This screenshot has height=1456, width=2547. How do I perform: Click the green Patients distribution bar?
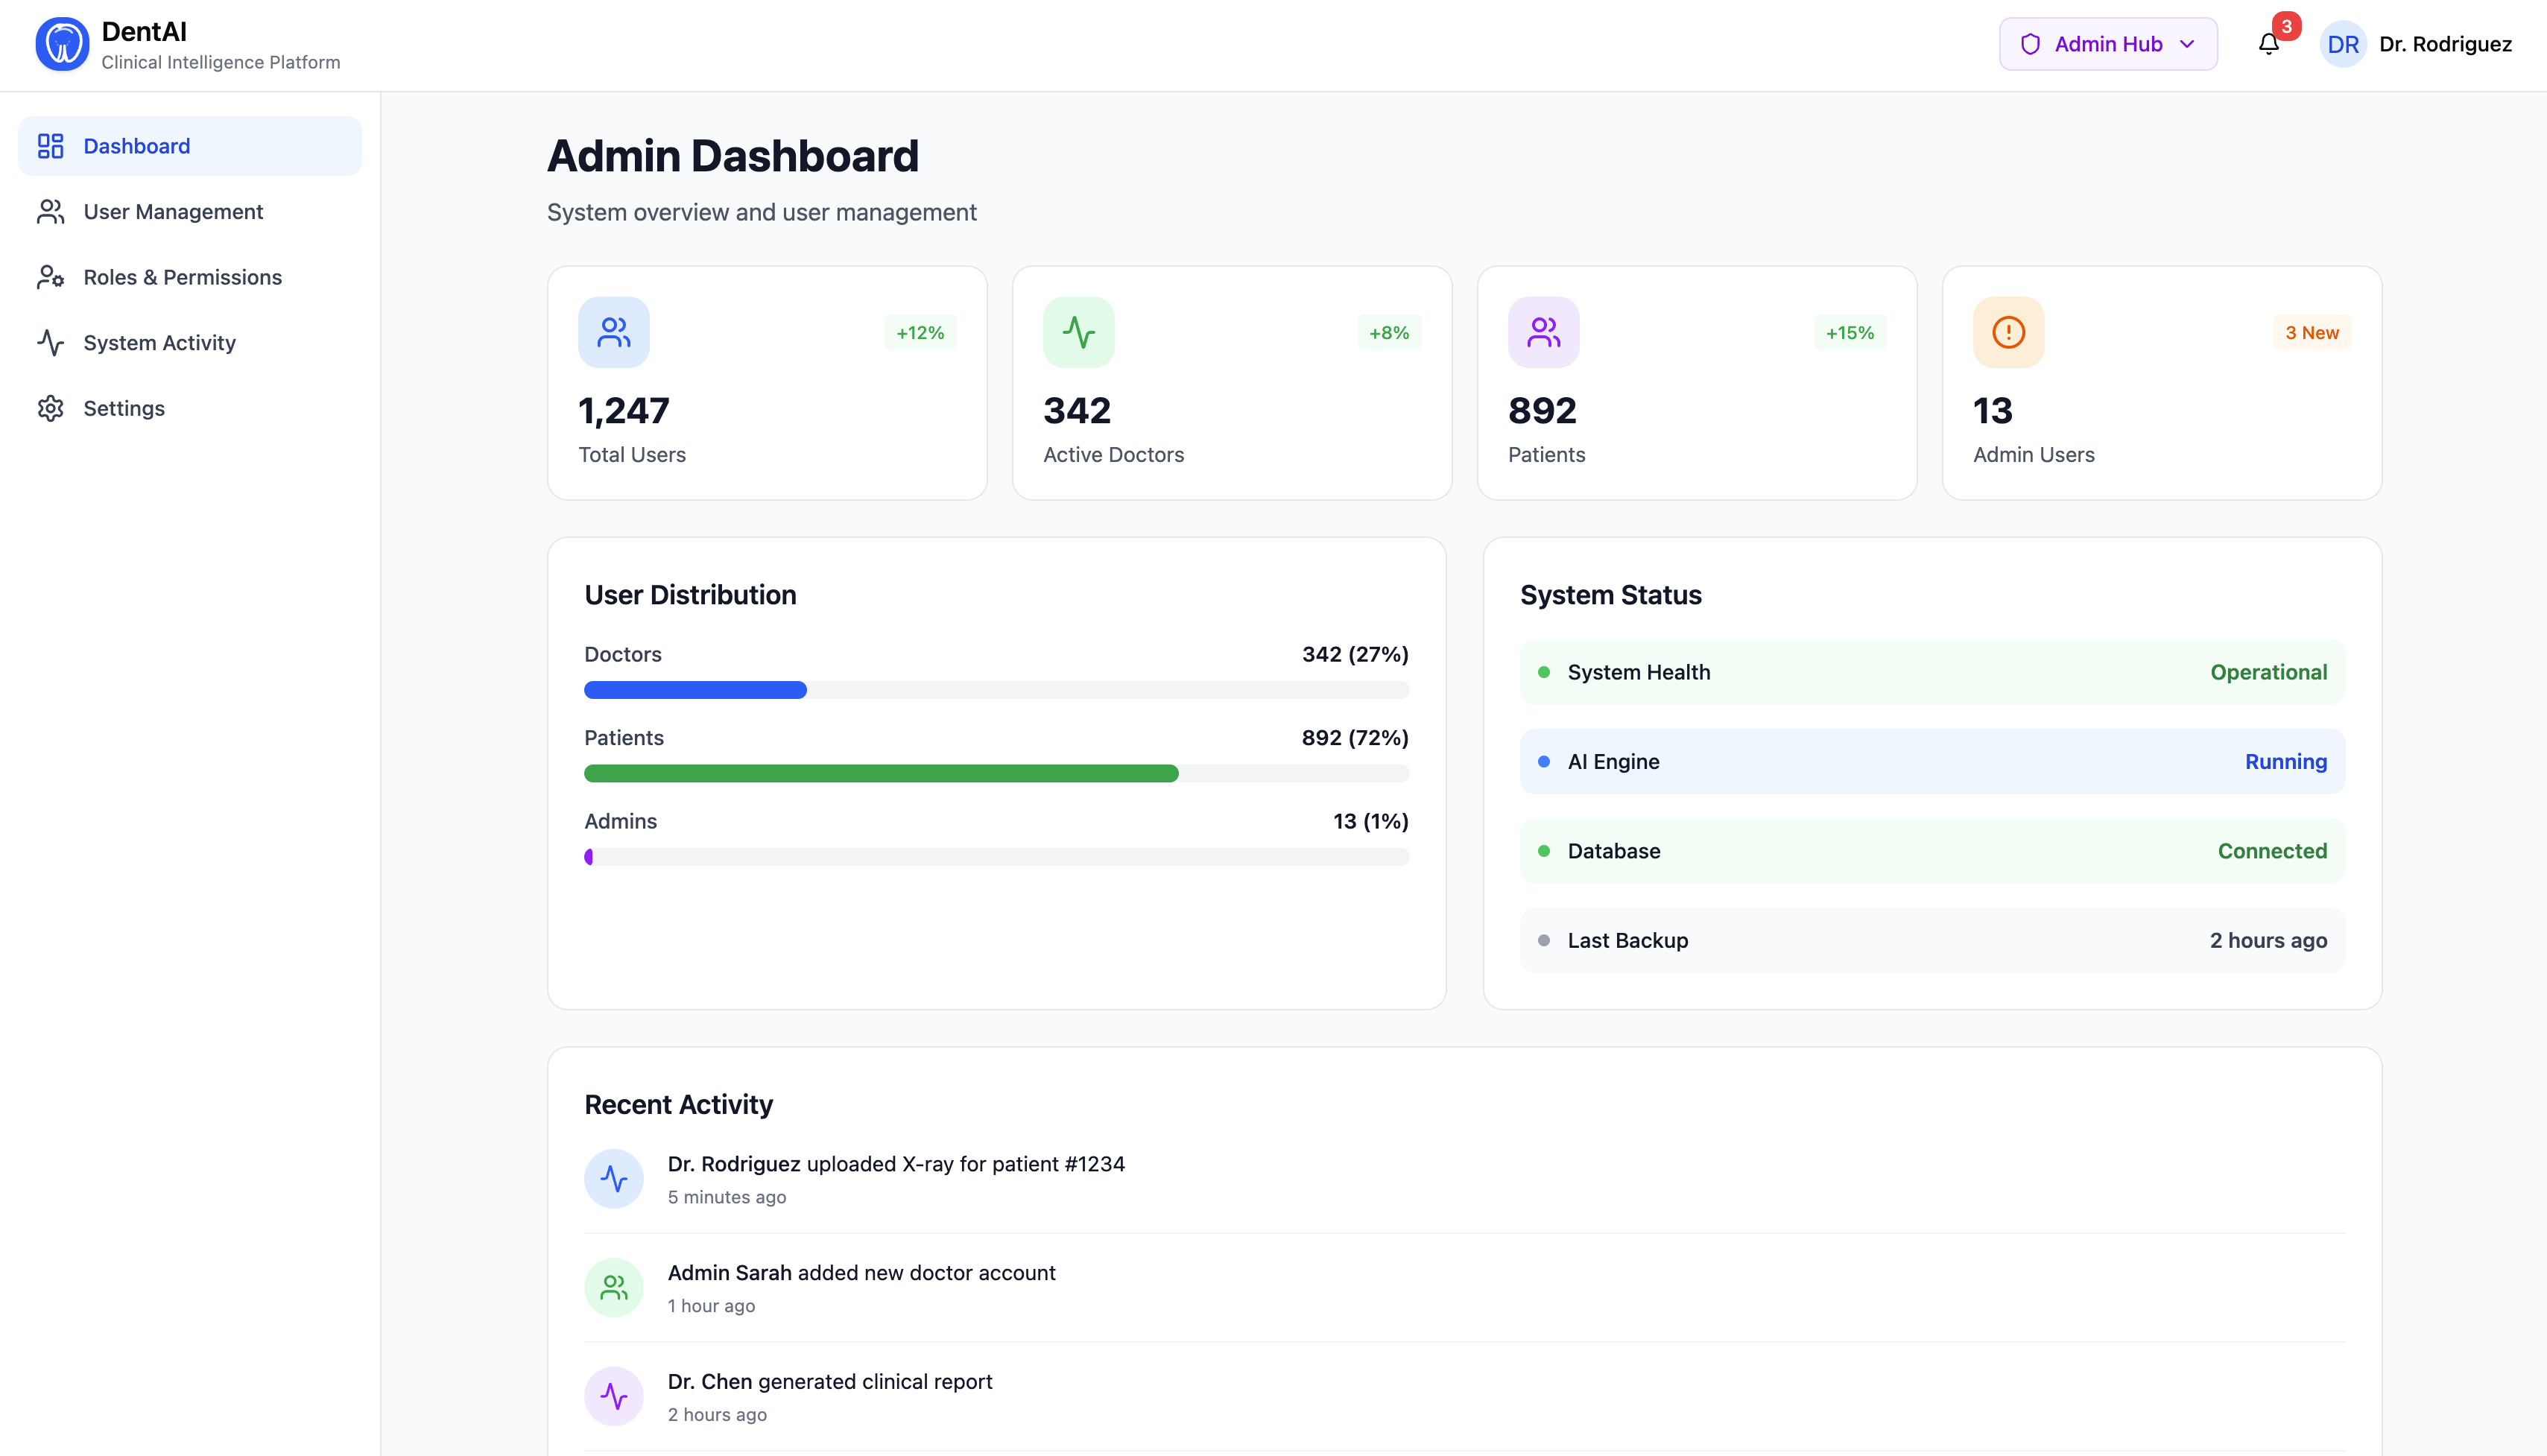(x=880, y=773)
